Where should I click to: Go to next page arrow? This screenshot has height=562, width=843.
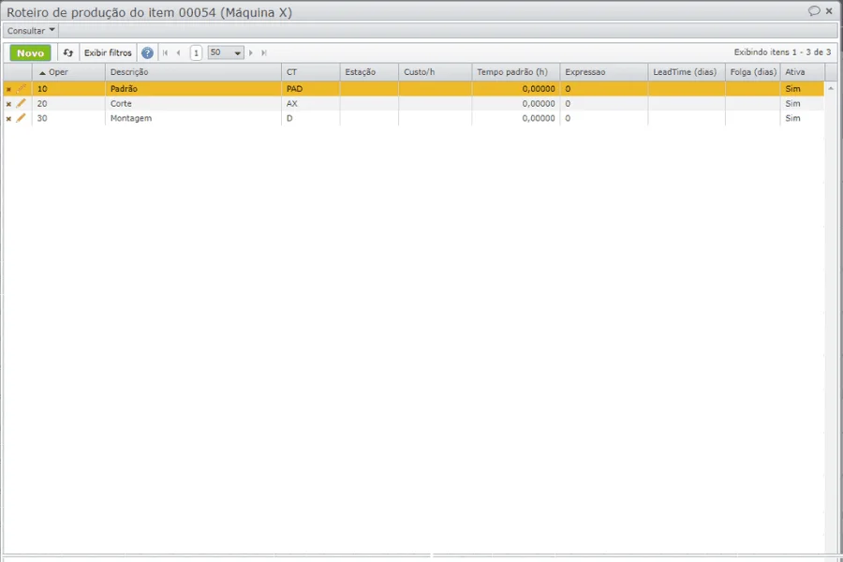(250, 52)
